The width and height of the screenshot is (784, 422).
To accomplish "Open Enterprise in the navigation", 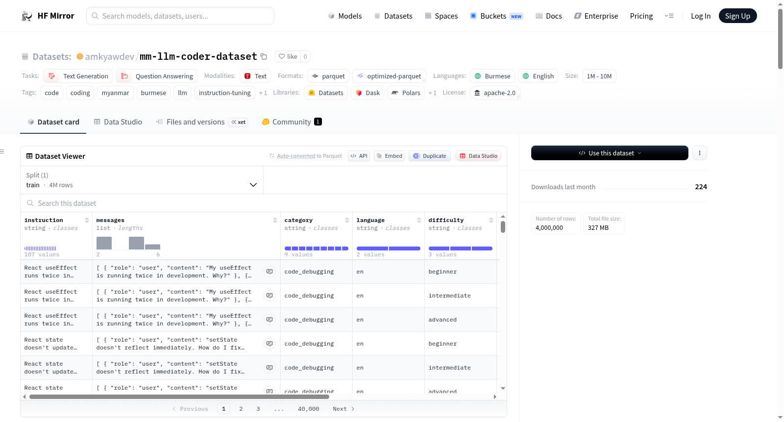I will pyautogui.click(x=596, y=16).
